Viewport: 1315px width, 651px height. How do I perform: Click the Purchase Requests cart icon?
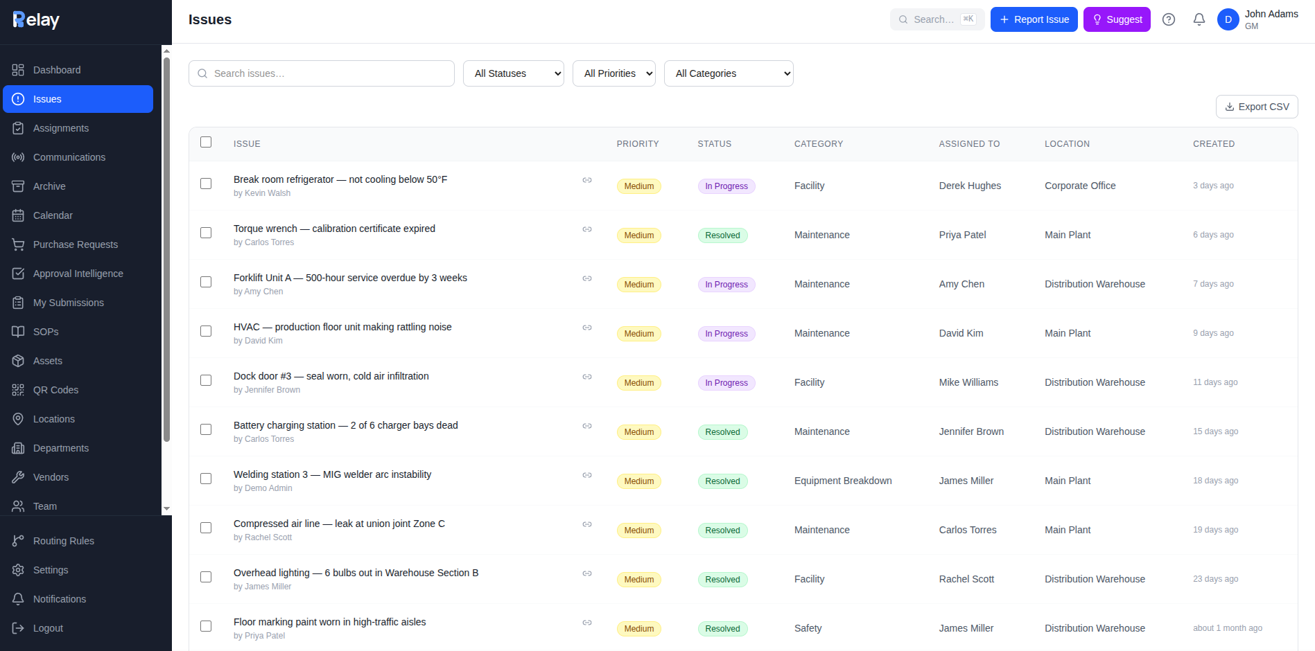(18, 244)
